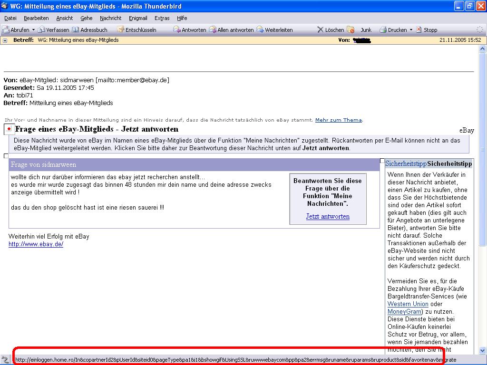
Task: Click the Abrufen (get mail) toolbar button
Action: (x=16, y=30)
